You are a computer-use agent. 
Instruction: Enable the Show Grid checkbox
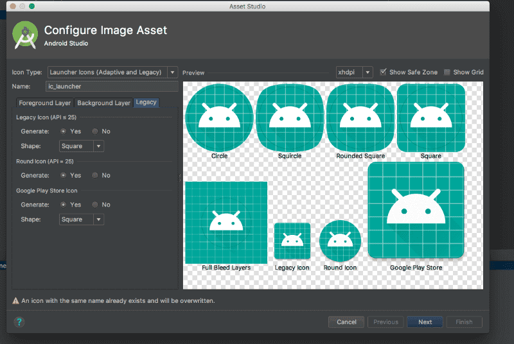pyautogui.click(x=447, y=72)
